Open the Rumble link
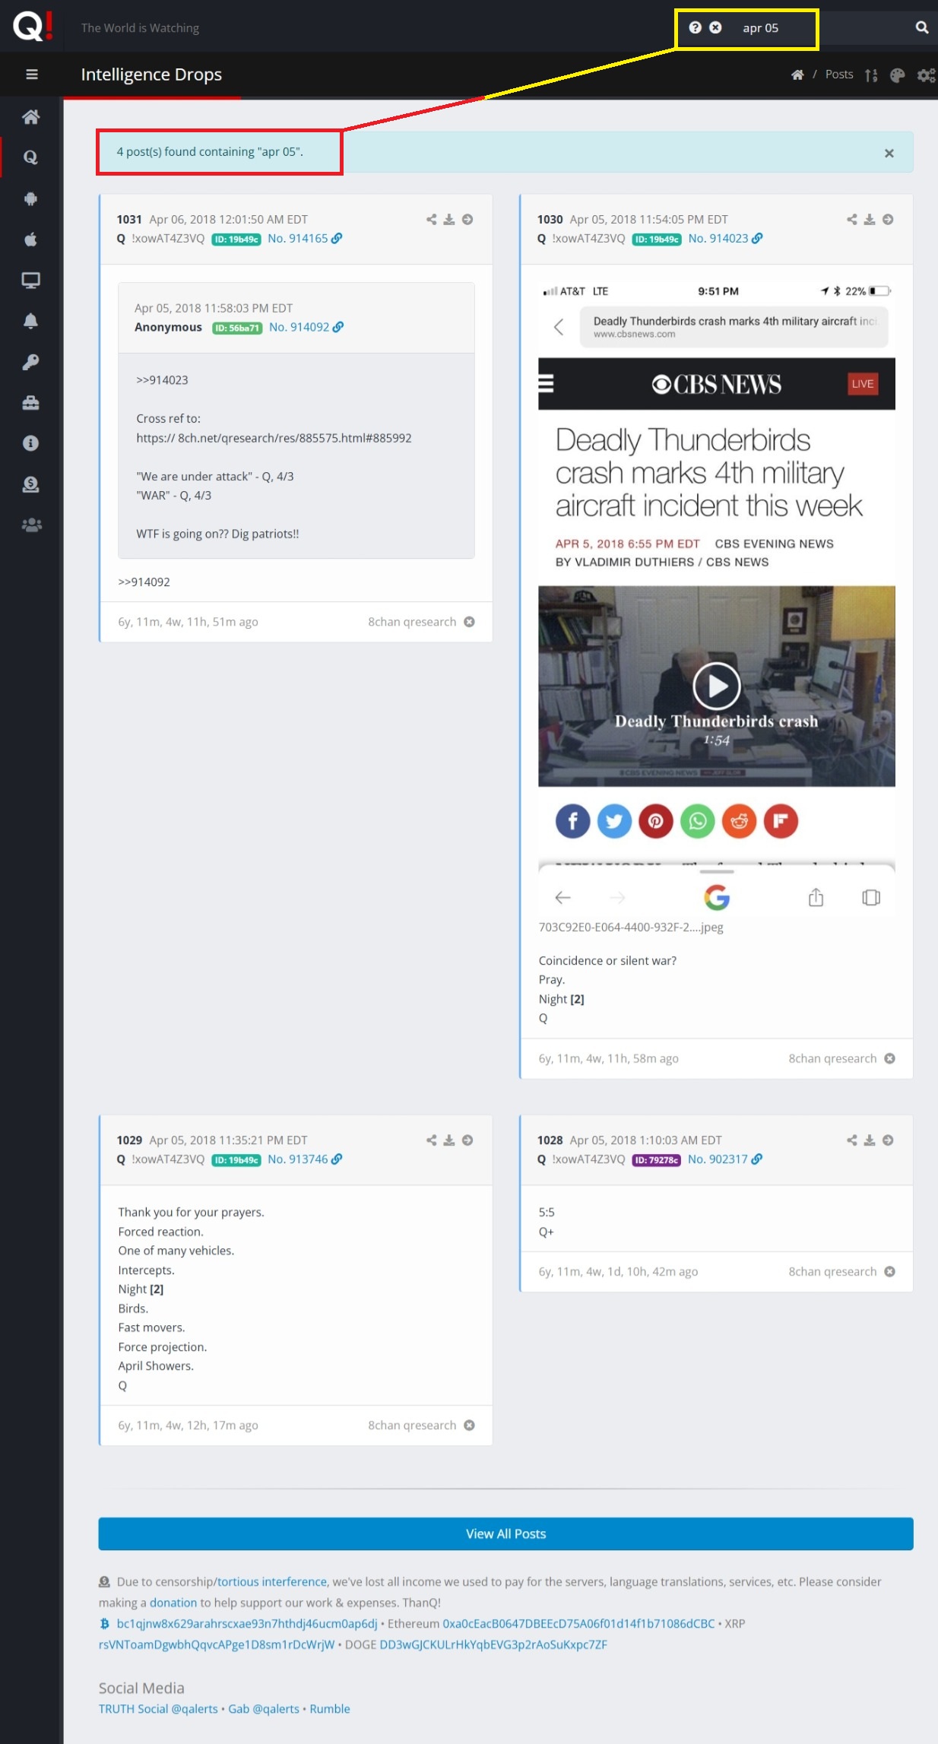Screen dimensions: 938x1744 point(330,1709)
